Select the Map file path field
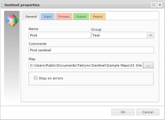The width and height of the screenshot is (165, 120). click(x=86, y=65)
